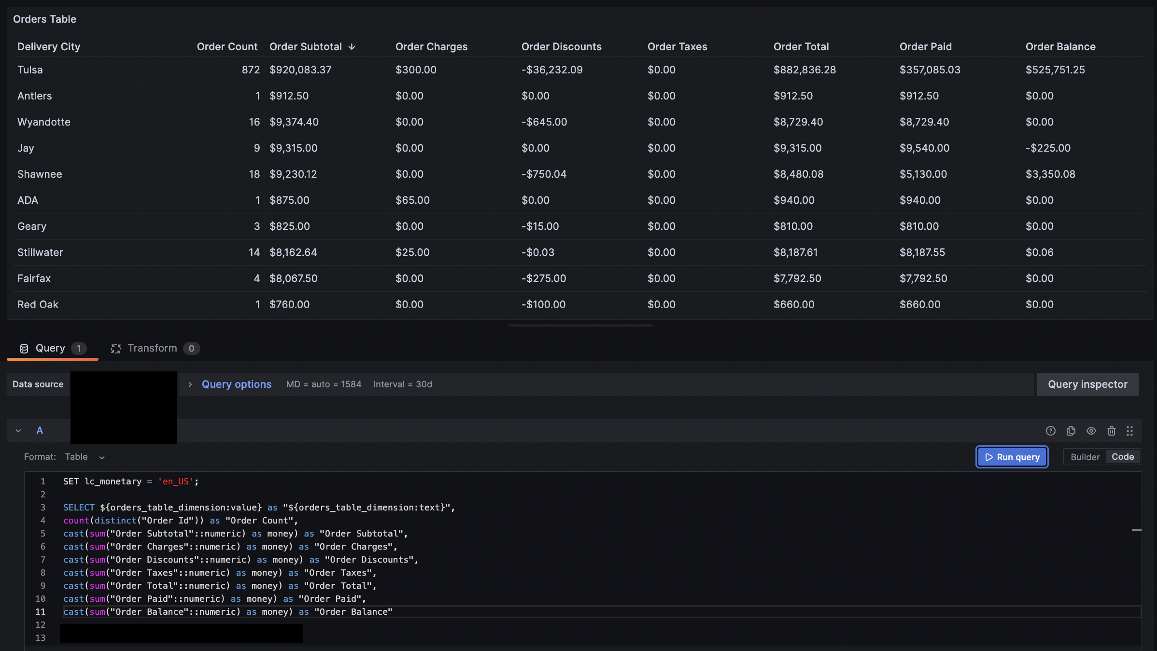Click the sort arrow on Order Subtotal column
The height and width of the screenshot is (651, 1157).
[x=352, y=46]
